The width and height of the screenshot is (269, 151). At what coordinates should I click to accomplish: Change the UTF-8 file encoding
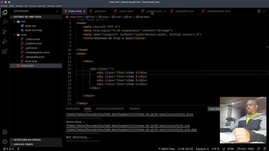[x=215, y=149]
